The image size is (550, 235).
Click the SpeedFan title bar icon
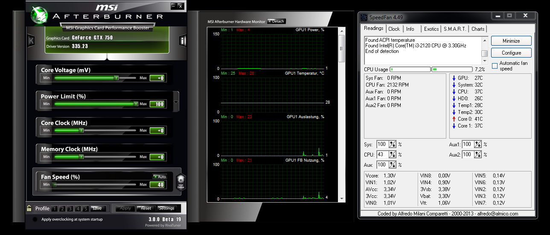tap(364, 17)
